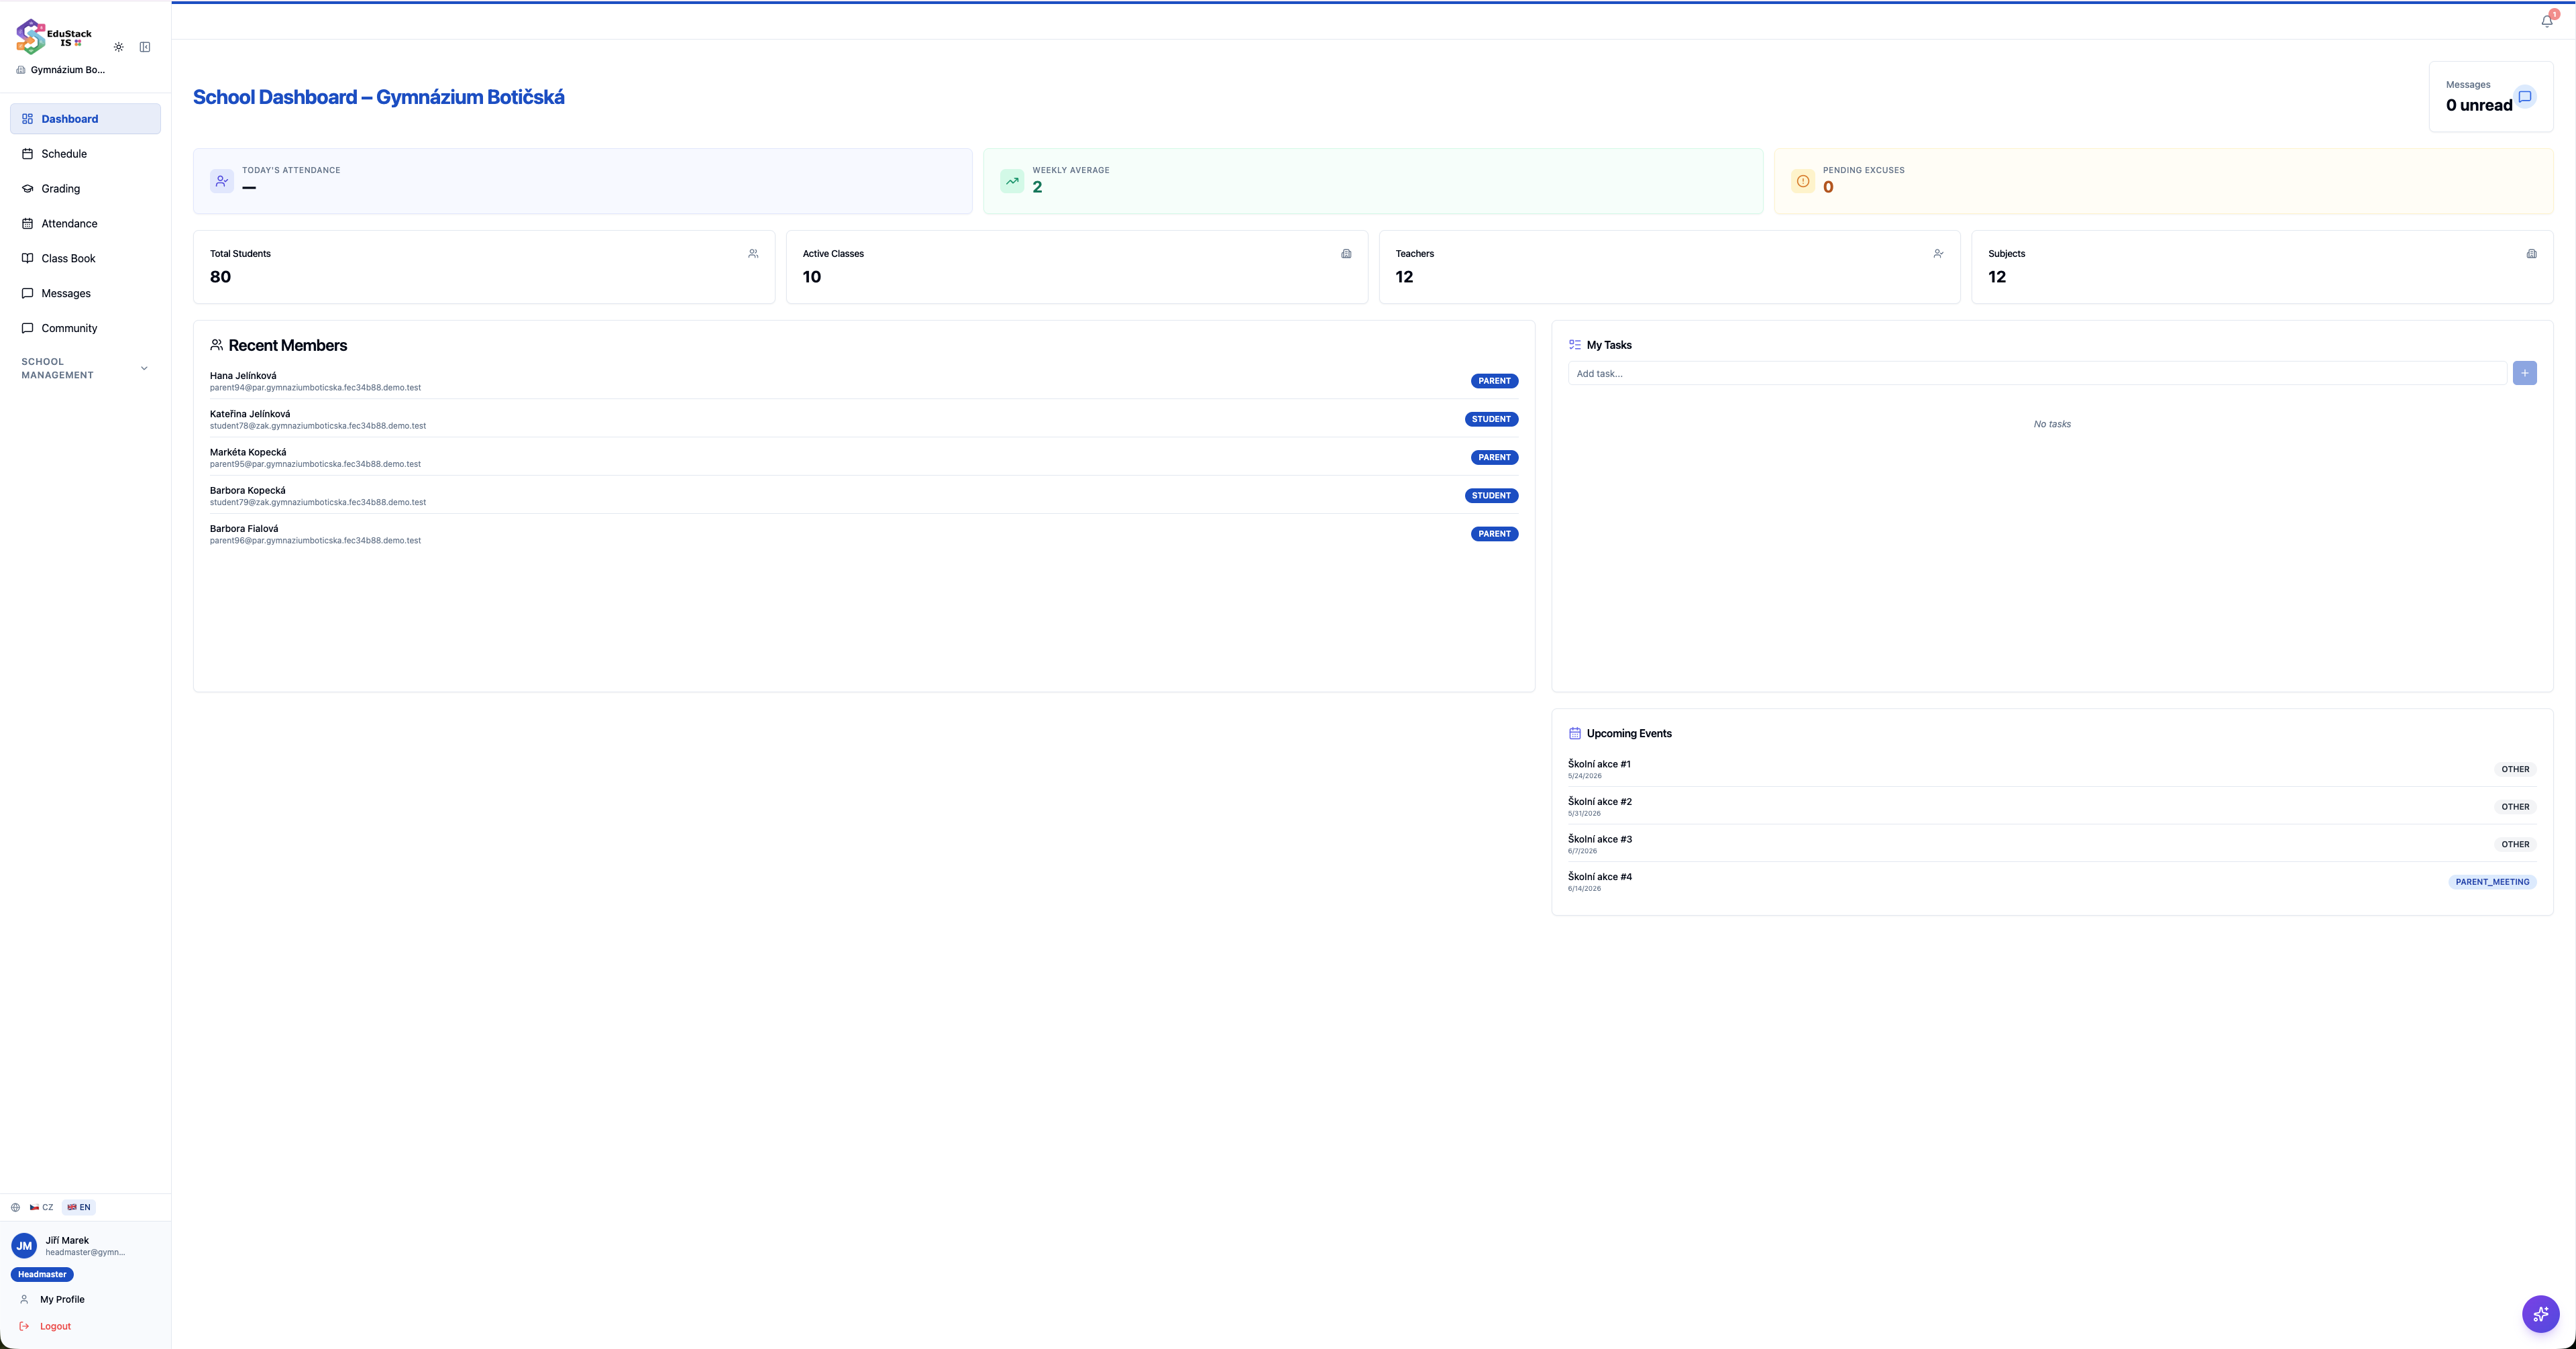
Task: Click the Teachers user-check icon
Action: coord(1938,254)
